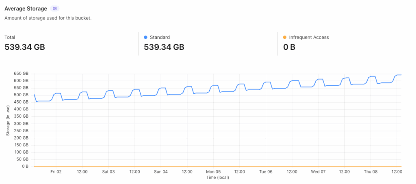Screen dimensions: 416x184
Task: Click the Time (local) axis title
Action: point(218,178)
